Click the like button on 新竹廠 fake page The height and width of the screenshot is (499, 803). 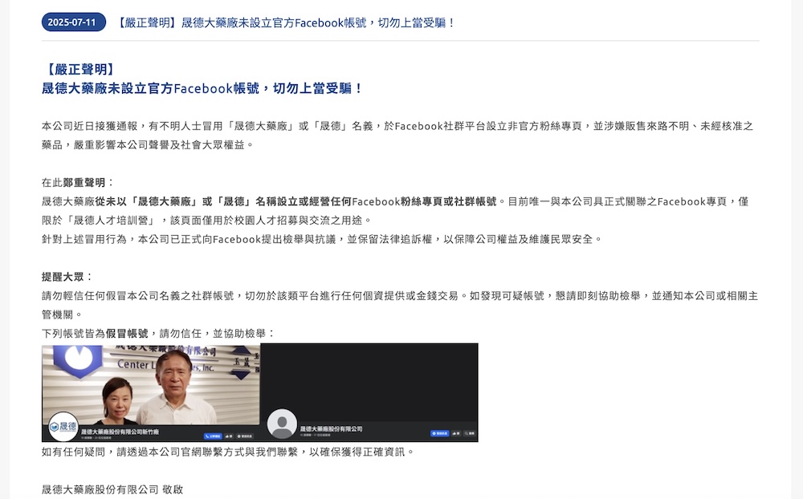[228, 436]
